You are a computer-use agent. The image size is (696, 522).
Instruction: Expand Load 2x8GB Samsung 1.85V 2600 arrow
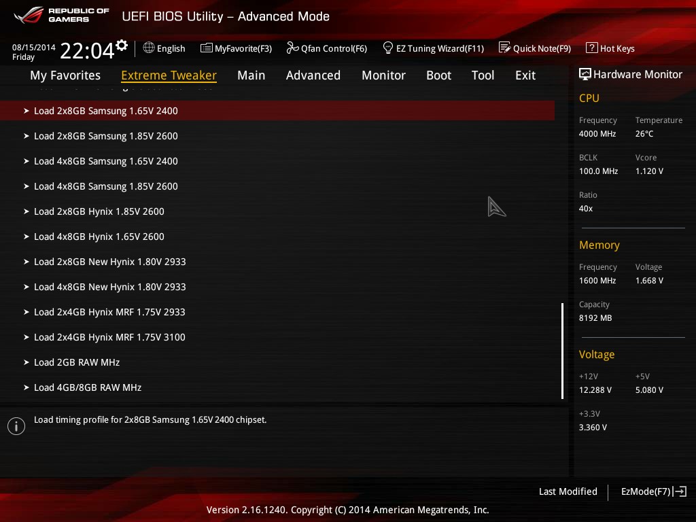pyautogui.click(x=27, y=136)
